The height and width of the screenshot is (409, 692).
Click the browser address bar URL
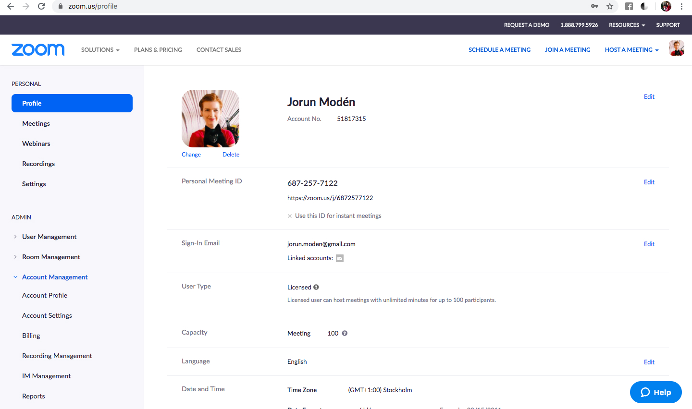click(x=93, y=6)
